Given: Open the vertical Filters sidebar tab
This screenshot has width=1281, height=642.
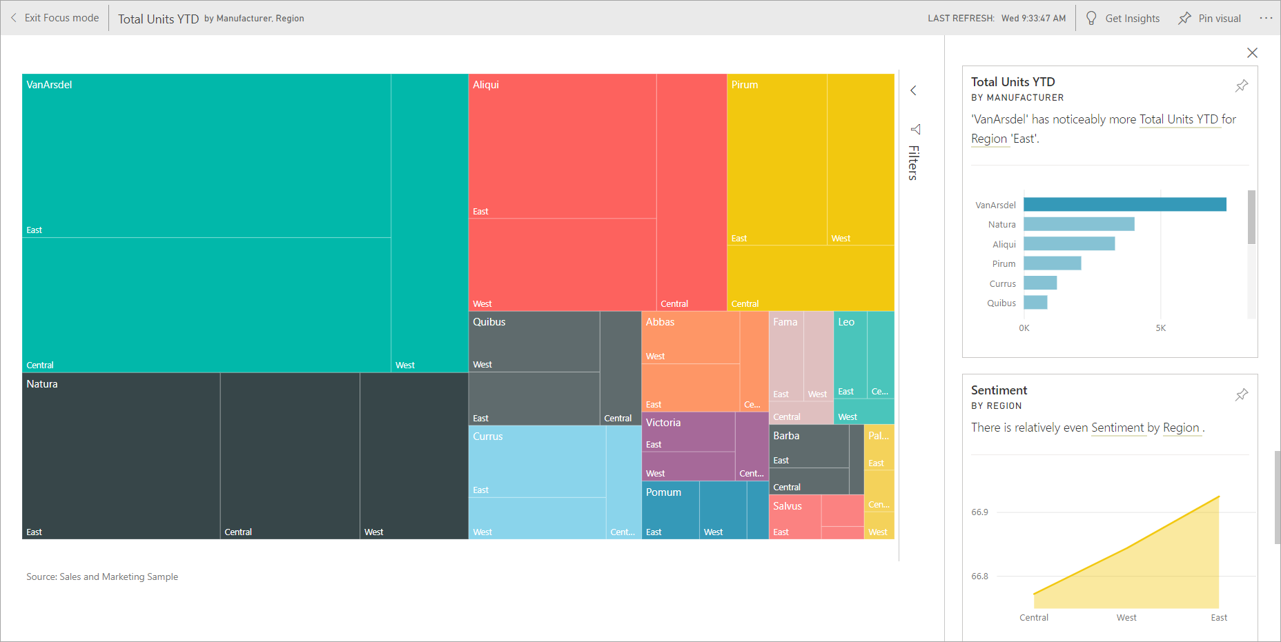Looking at the screenshot, I should tap(913, 161).
